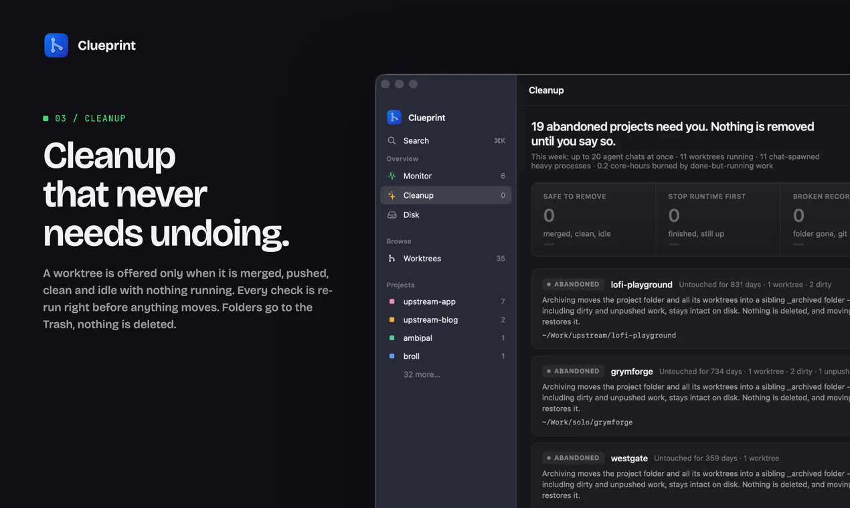Screen dimensions: 850x508
Task: Click the ABANDONED badge on lofi-playground
Action: [x=574, y=284]
